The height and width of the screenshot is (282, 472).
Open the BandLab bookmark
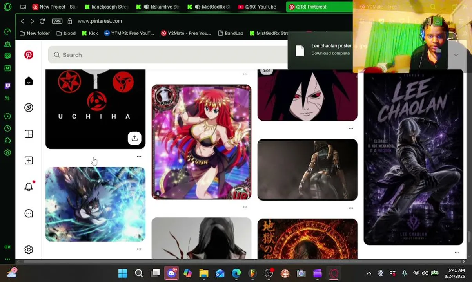(x=231, y=33)
